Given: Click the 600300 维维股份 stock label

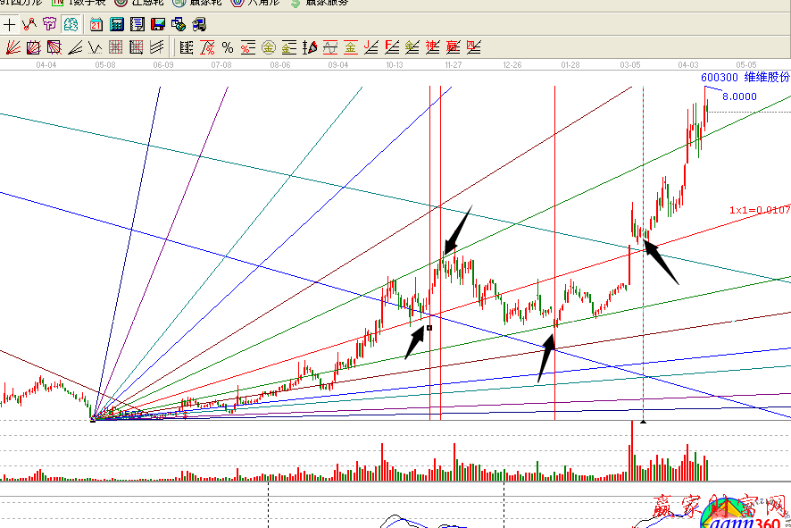Looking at the screenshot, I should coord(745,78).
